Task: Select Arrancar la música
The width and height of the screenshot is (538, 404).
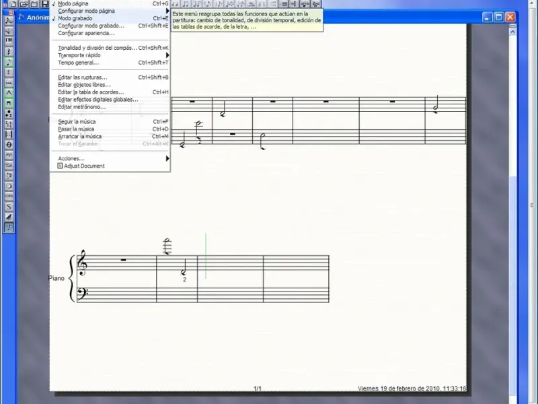Action: click(110, 137)
